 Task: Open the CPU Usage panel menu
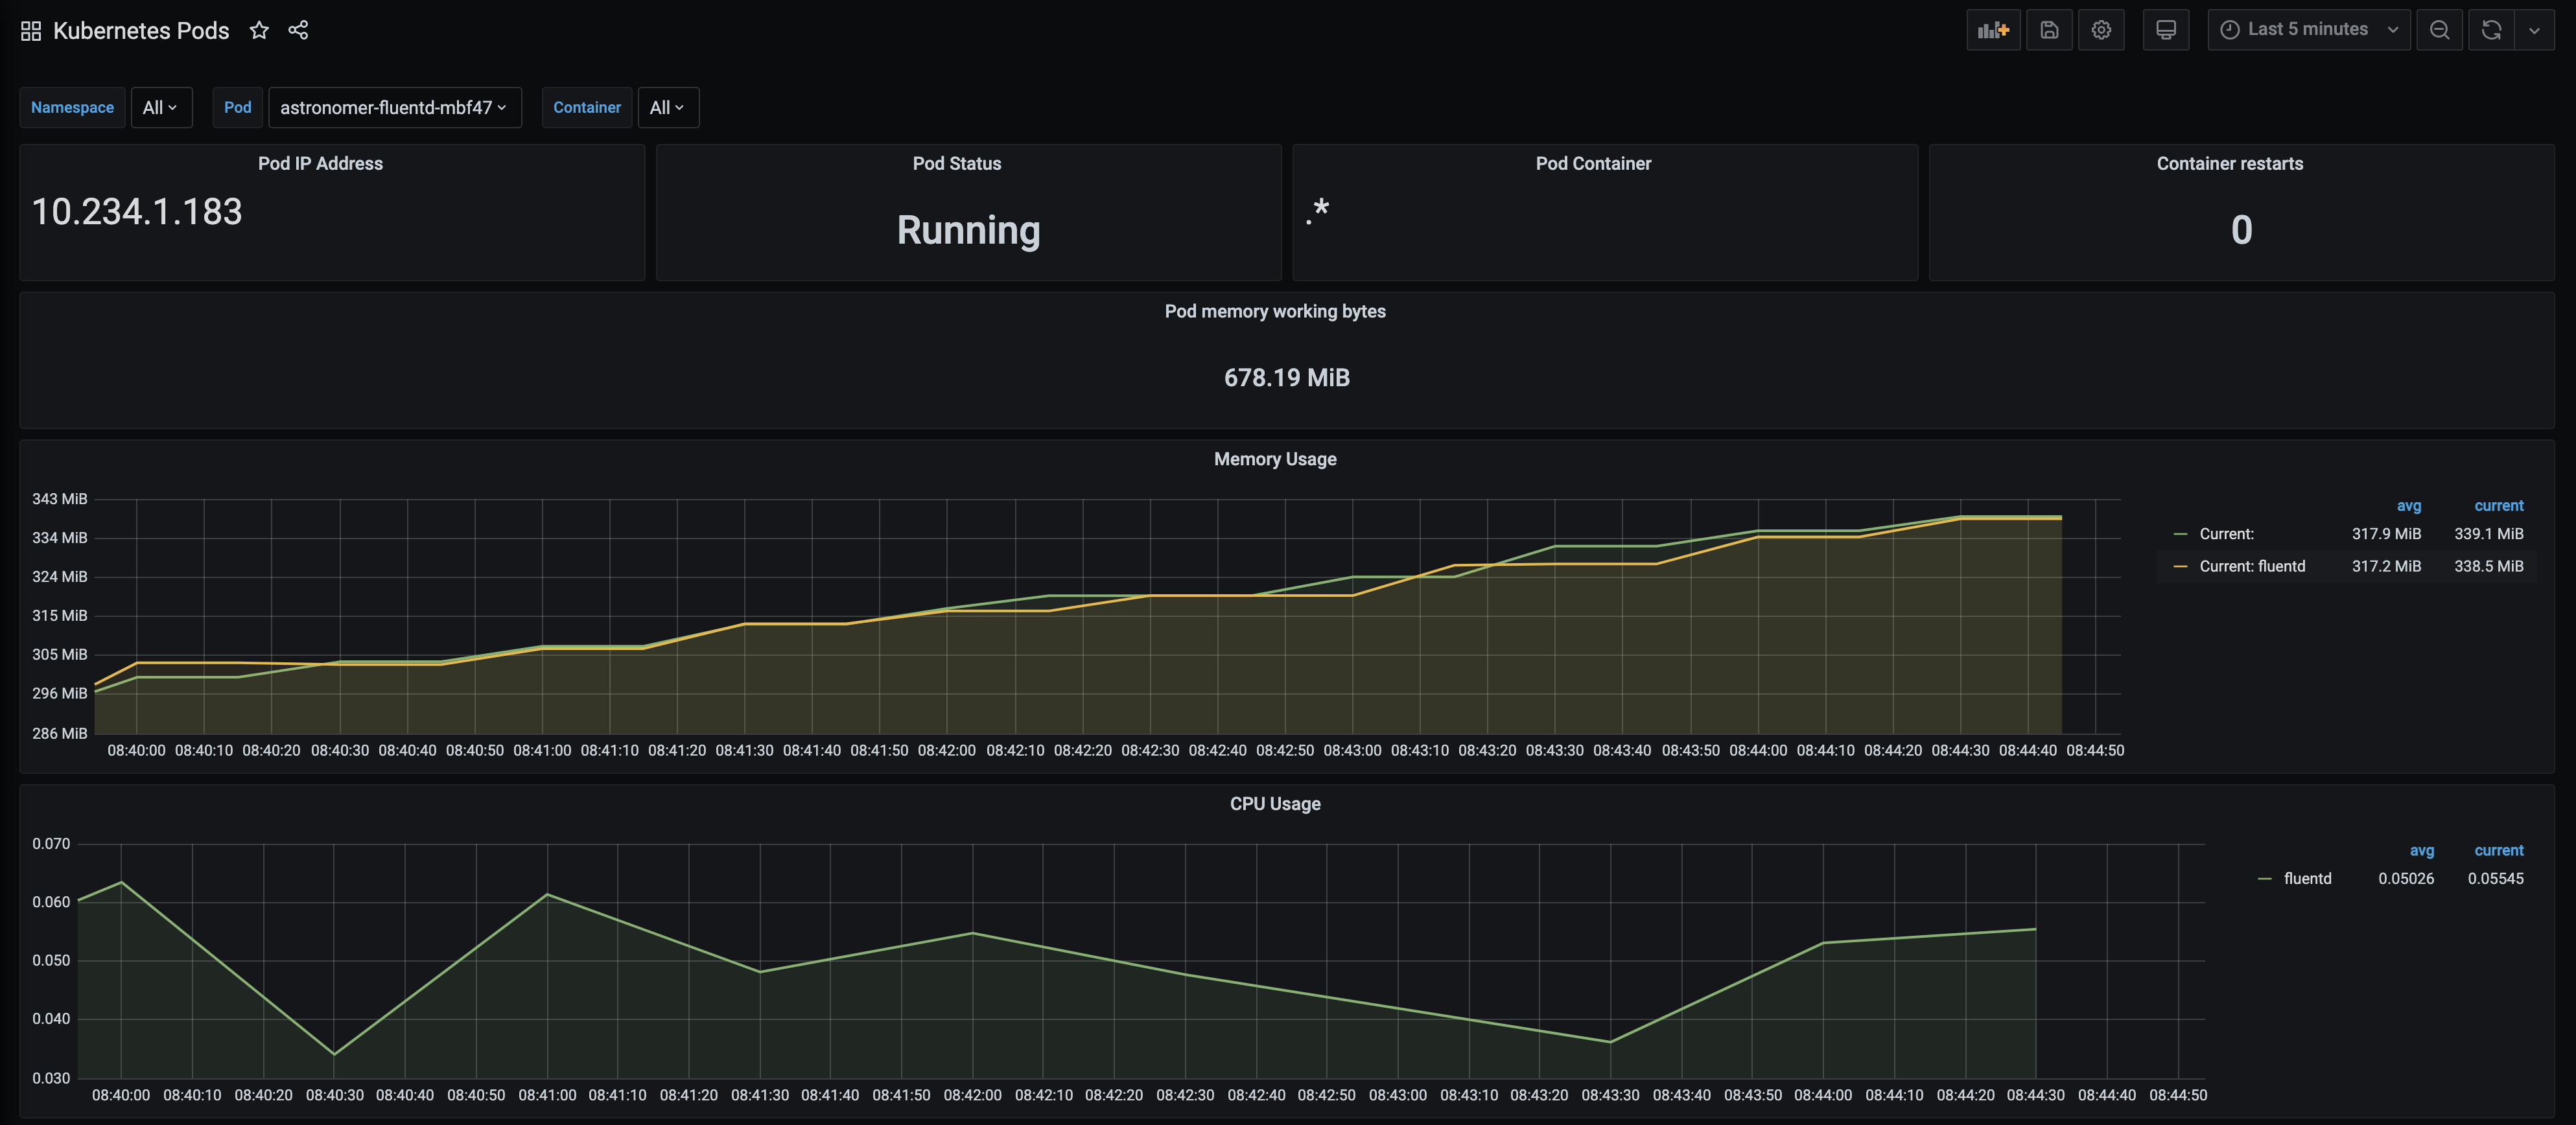coord(1274,803)
